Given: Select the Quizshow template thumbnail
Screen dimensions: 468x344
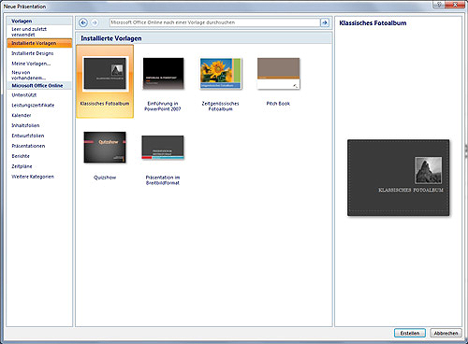Looking at the screenshot, I should click(x=105, y=147).
